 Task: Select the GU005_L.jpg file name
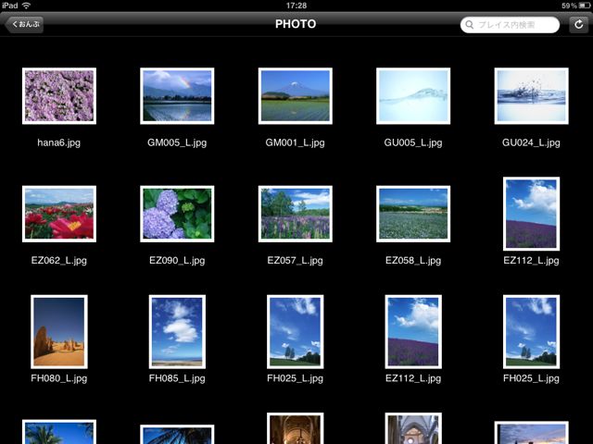click(413, 142)
